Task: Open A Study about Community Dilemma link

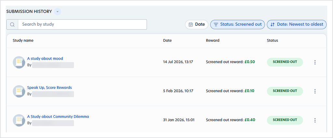Action: pos(58,116)
